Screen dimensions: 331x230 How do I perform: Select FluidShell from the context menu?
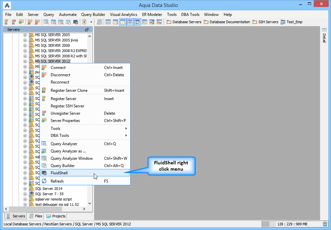(x=85, y=173)
